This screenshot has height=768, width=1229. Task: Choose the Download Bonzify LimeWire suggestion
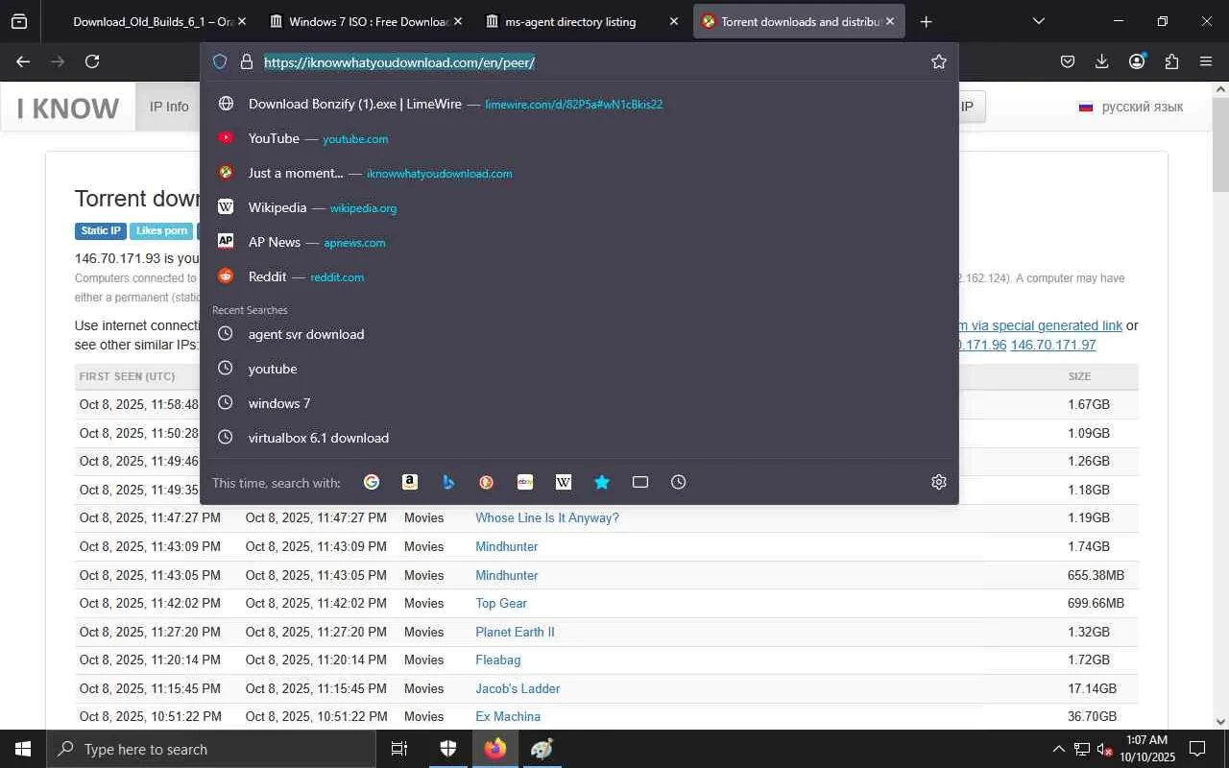coord(579,104)
